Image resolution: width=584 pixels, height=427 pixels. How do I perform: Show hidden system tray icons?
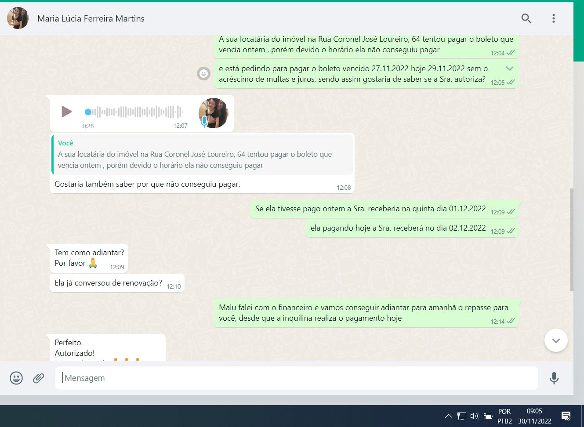point(448,416)
